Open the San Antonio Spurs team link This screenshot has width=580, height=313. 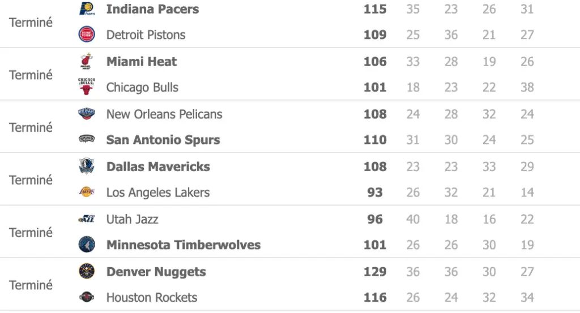[163, 140]
